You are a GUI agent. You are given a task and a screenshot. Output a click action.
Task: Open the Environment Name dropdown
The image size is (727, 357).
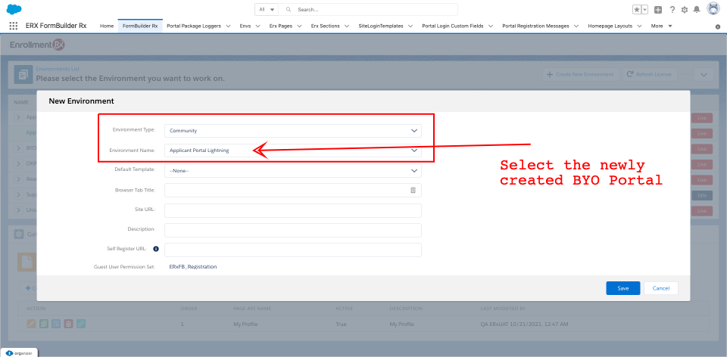pyautogui.click(x=292, y=151)
